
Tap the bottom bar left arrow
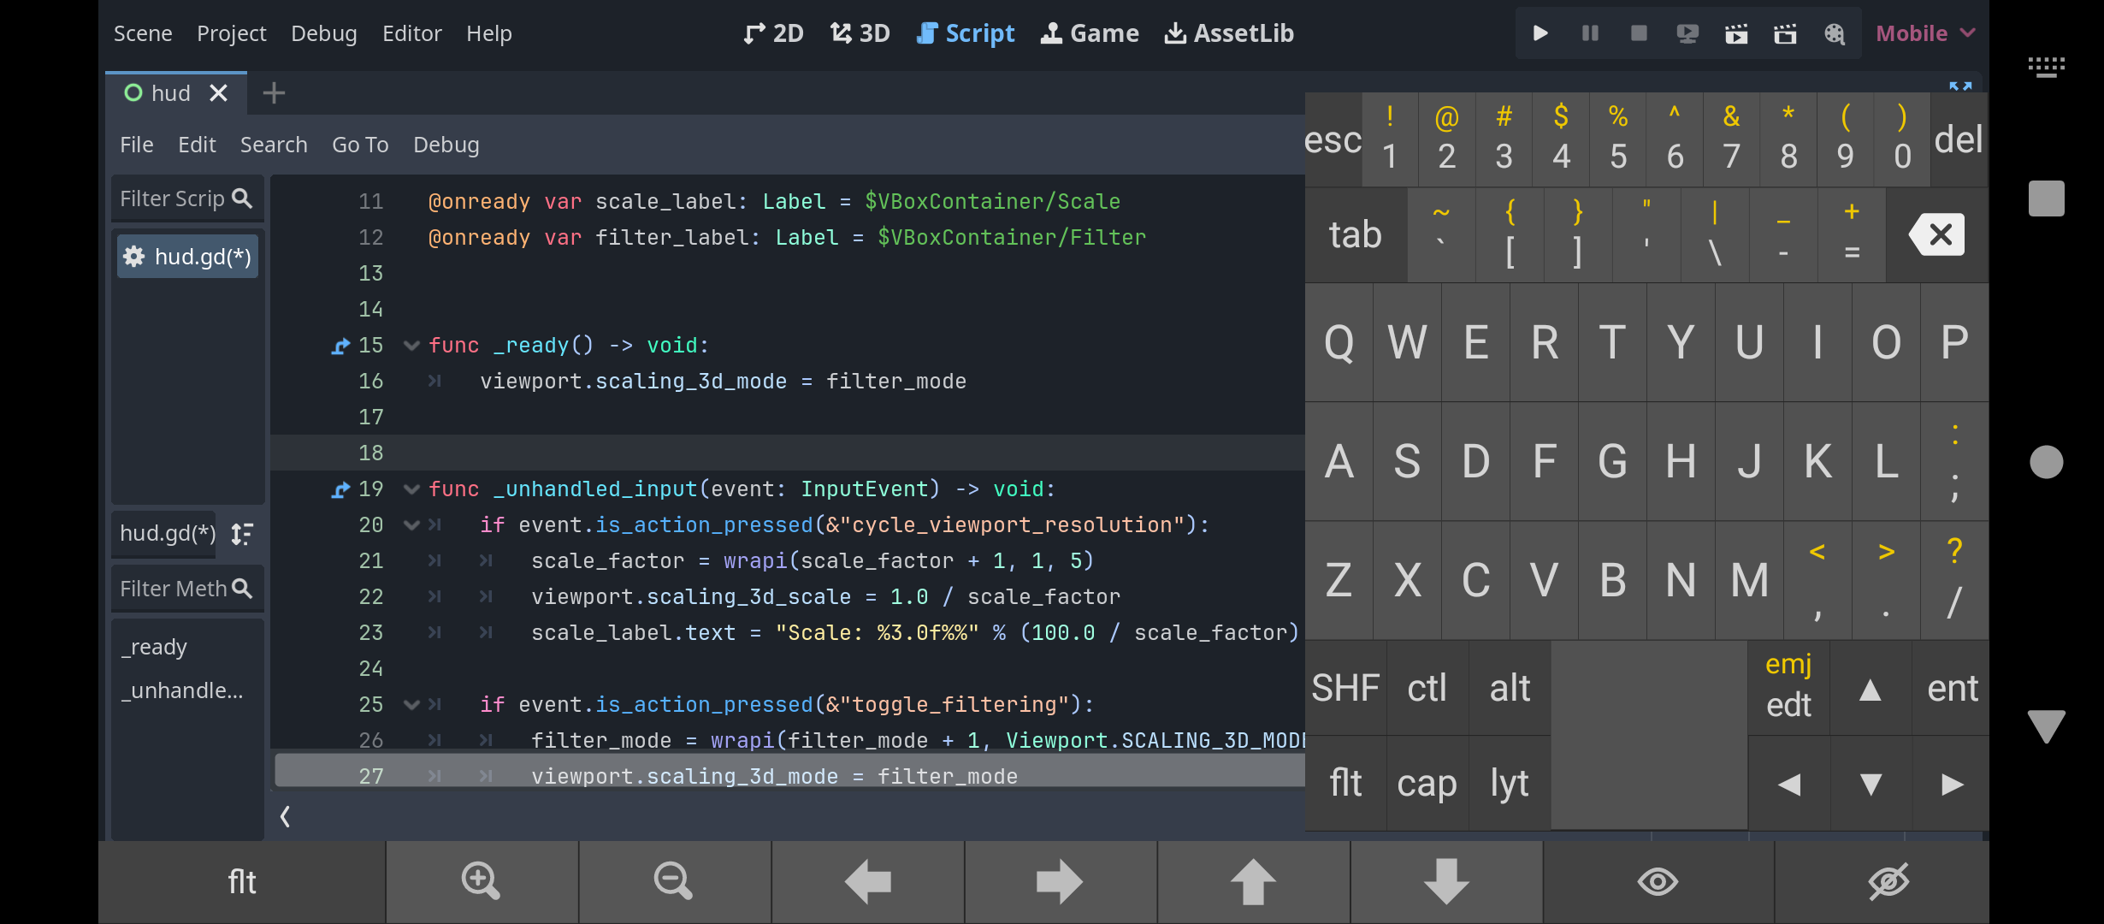coord(868,881)
